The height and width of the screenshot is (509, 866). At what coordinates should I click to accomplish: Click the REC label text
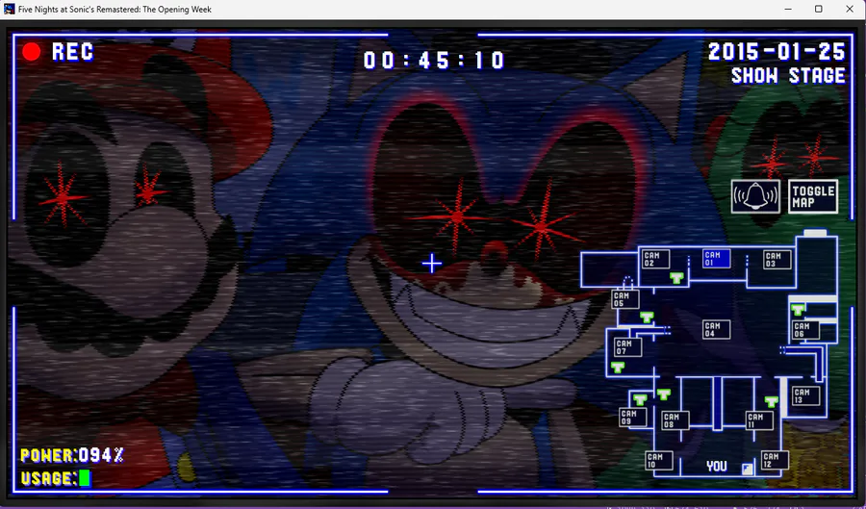[73, 52]
